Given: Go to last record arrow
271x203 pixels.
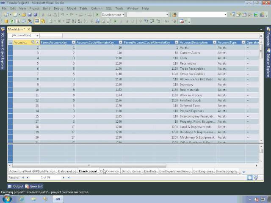Looking at the screenshot, I should point(69,178).
